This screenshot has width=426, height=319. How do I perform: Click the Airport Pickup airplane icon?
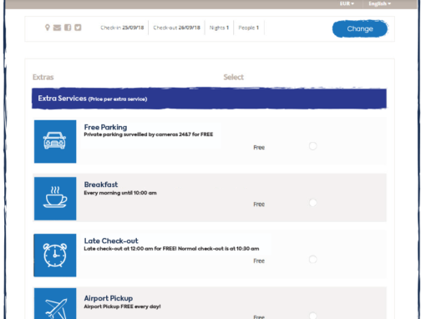55,303
